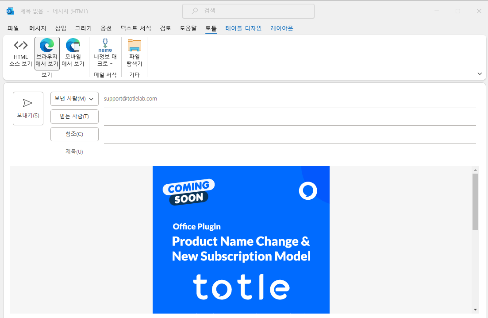
Task: Click the search magnifier icon
Action: (x=195, y=11)
